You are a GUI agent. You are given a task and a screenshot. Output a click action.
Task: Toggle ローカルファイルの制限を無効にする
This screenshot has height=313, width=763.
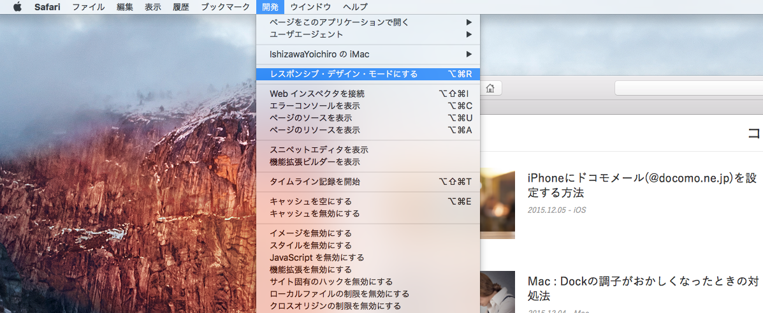(x=368, y=293)
